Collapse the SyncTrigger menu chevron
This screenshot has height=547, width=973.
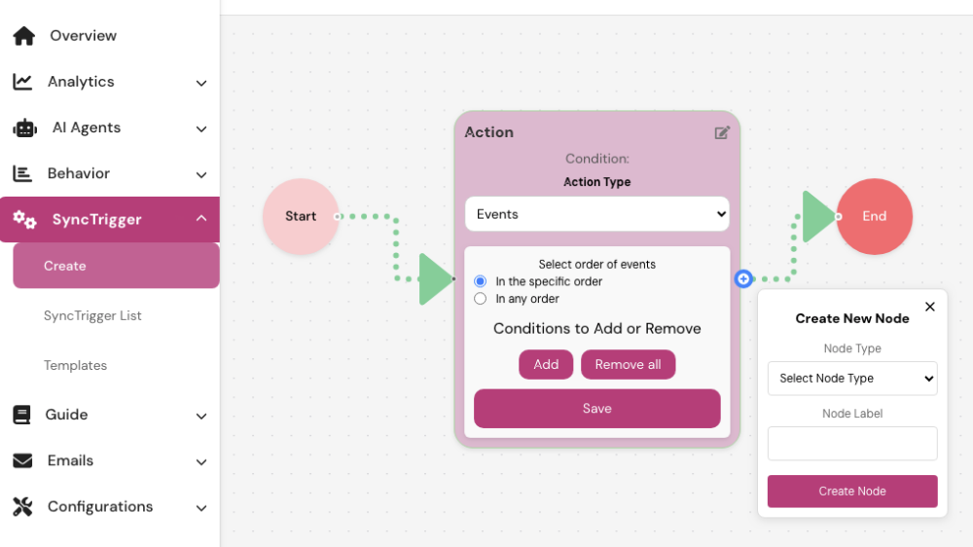pyautogui.click(x=201, y=219)
